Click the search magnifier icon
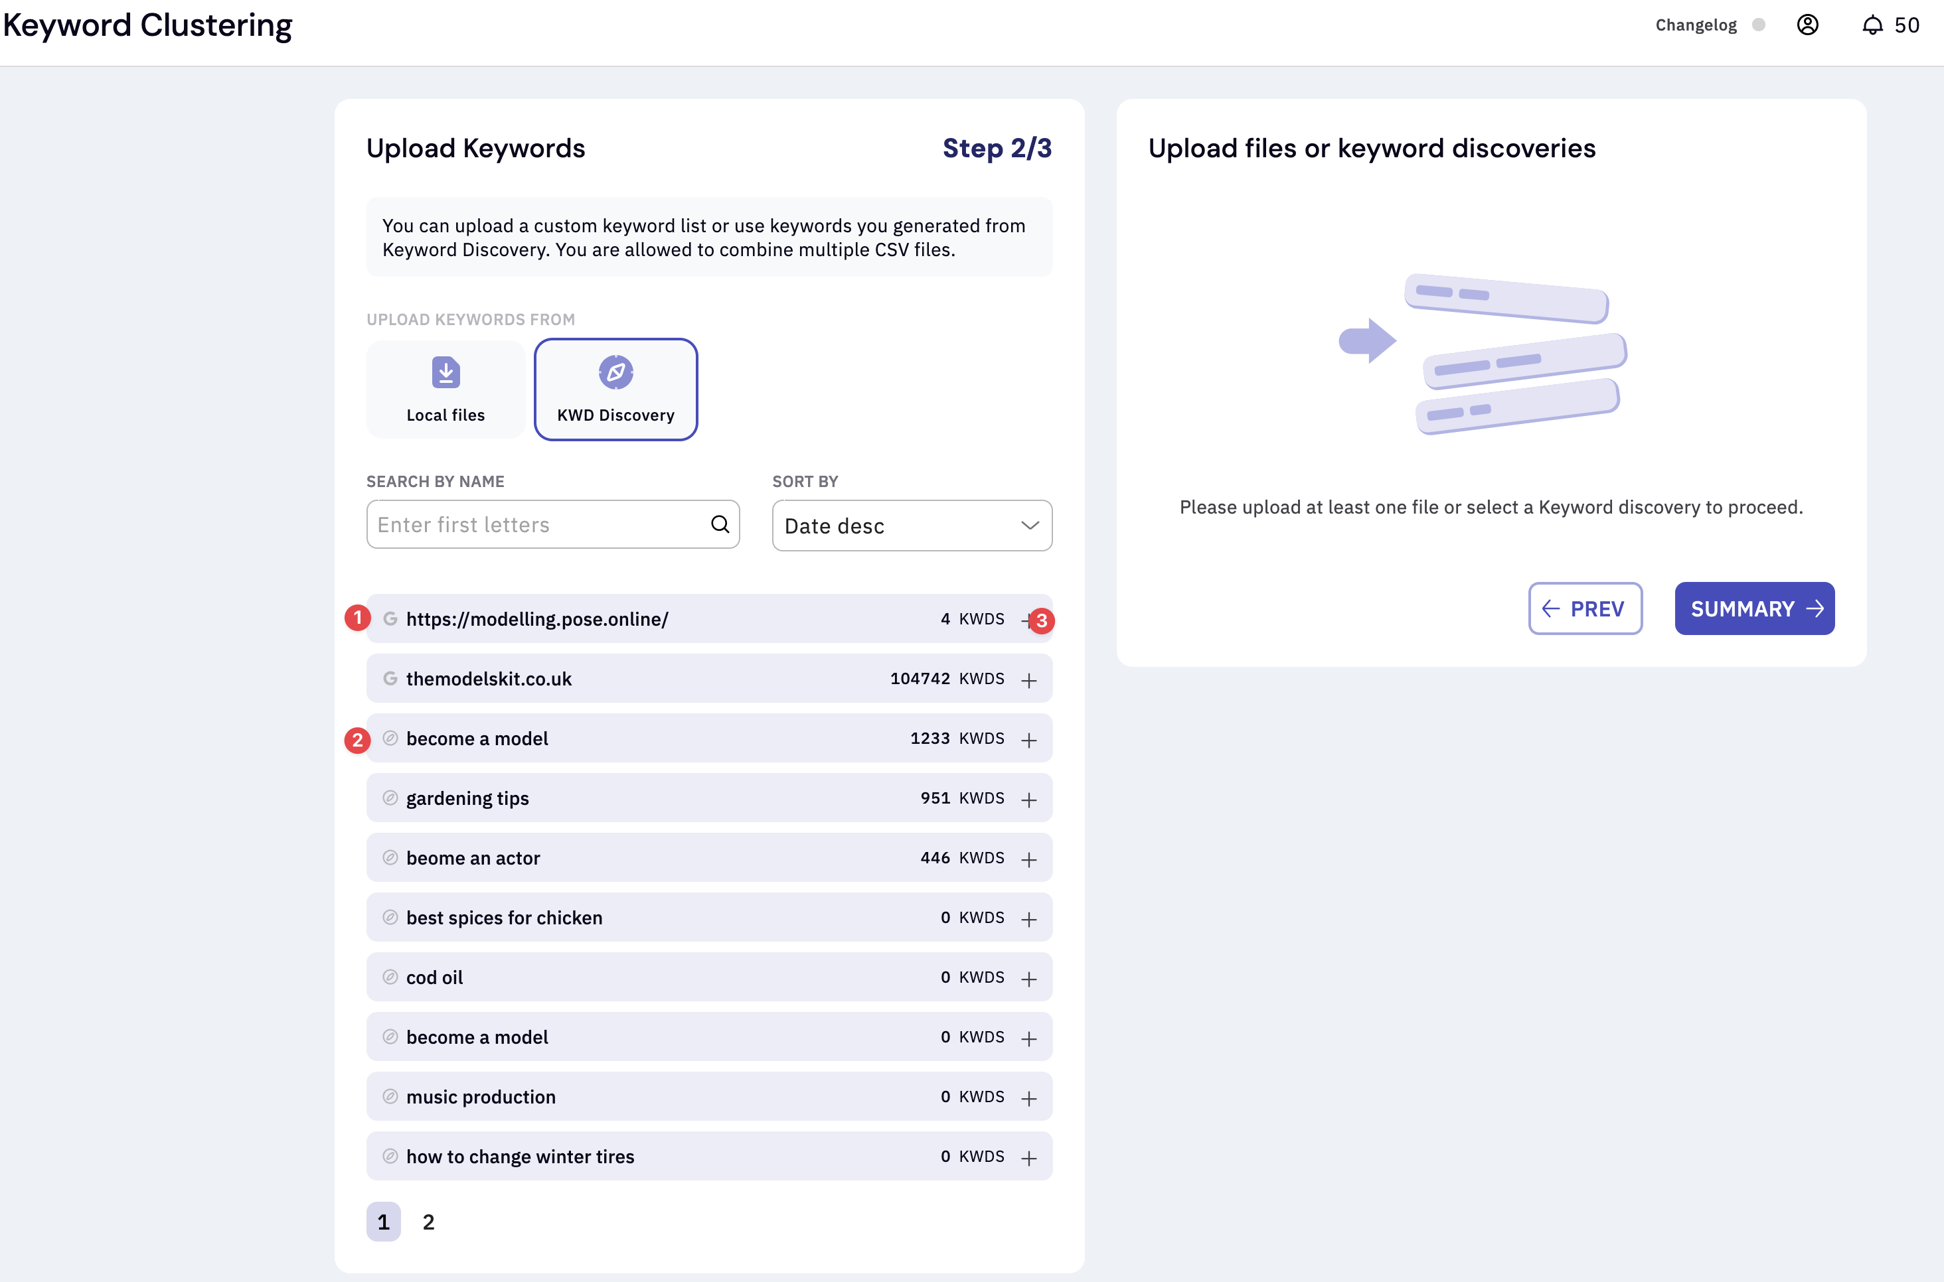 [x=720, y=524]
